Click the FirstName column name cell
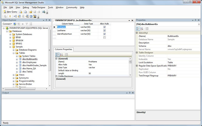Screen dimensions: 202x126 tap(68, 27)
